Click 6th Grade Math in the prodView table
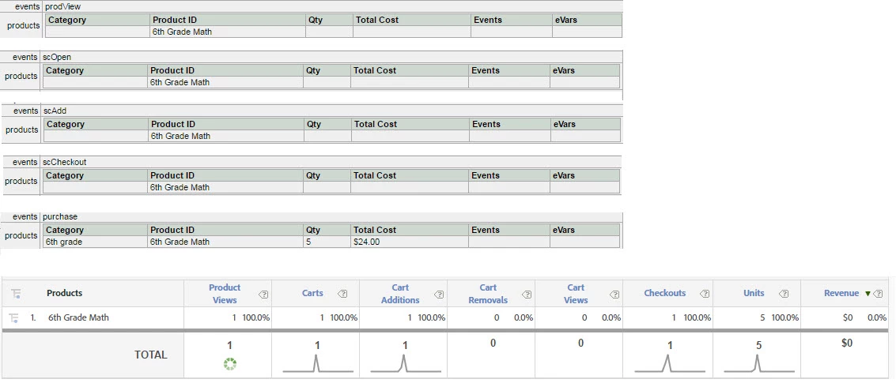The width and height of the screenshot is (896, 383). [182, 32]
